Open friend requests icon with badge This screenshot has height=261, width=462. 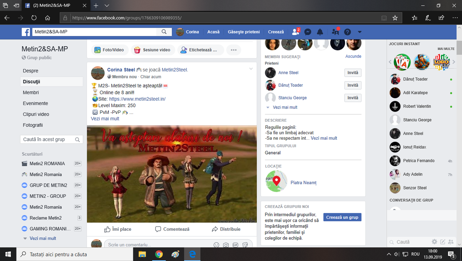point(296,32)
